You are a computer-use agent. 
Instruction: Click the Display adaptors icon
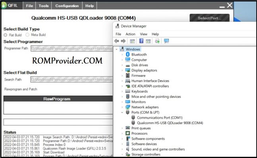(x=128, y=70)
